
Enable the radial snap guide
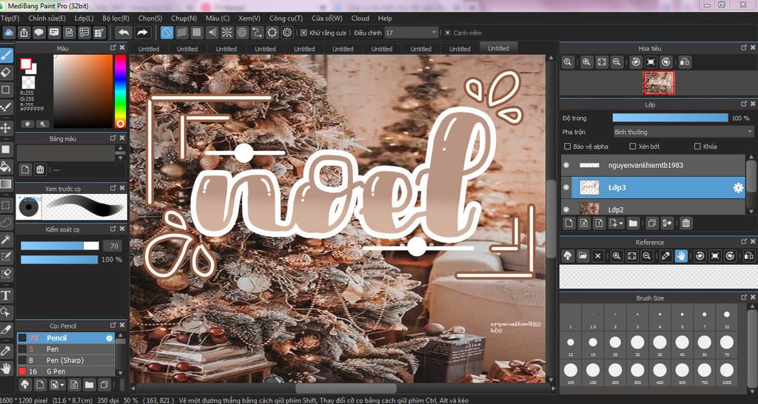click(x=227, y=33)
